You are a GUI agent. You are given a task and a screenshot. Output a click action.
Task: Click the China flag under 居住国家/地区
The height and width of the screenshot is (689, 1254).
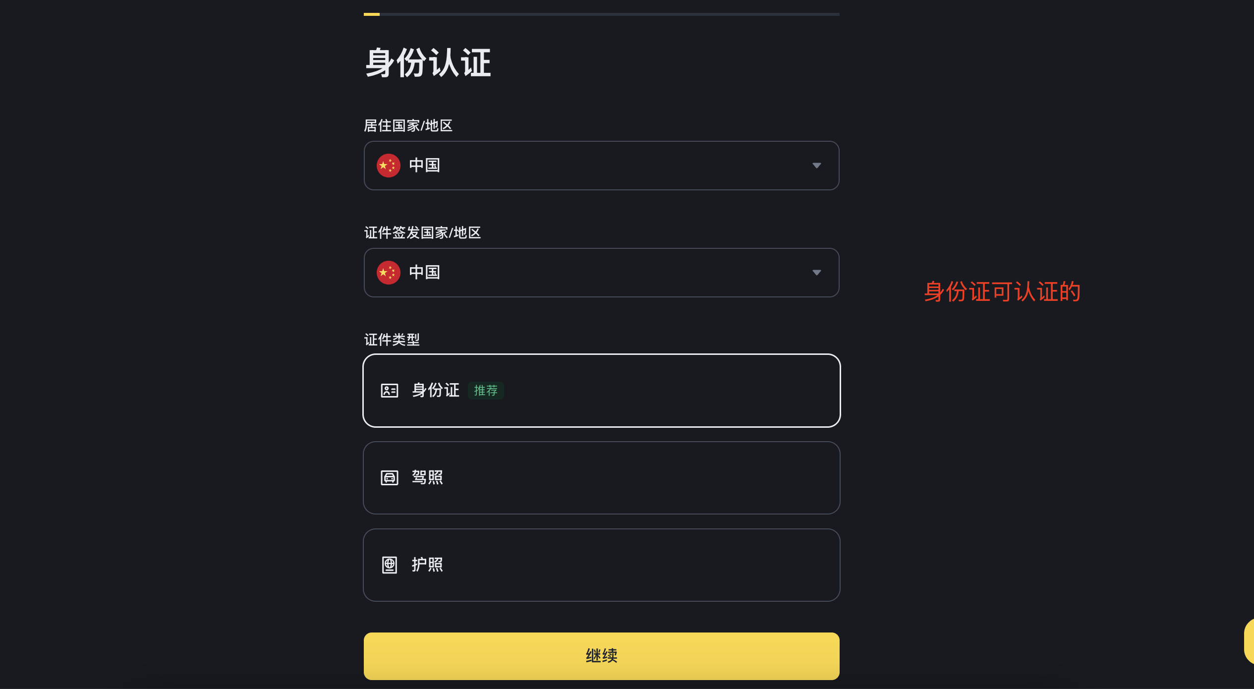point(389,166)
